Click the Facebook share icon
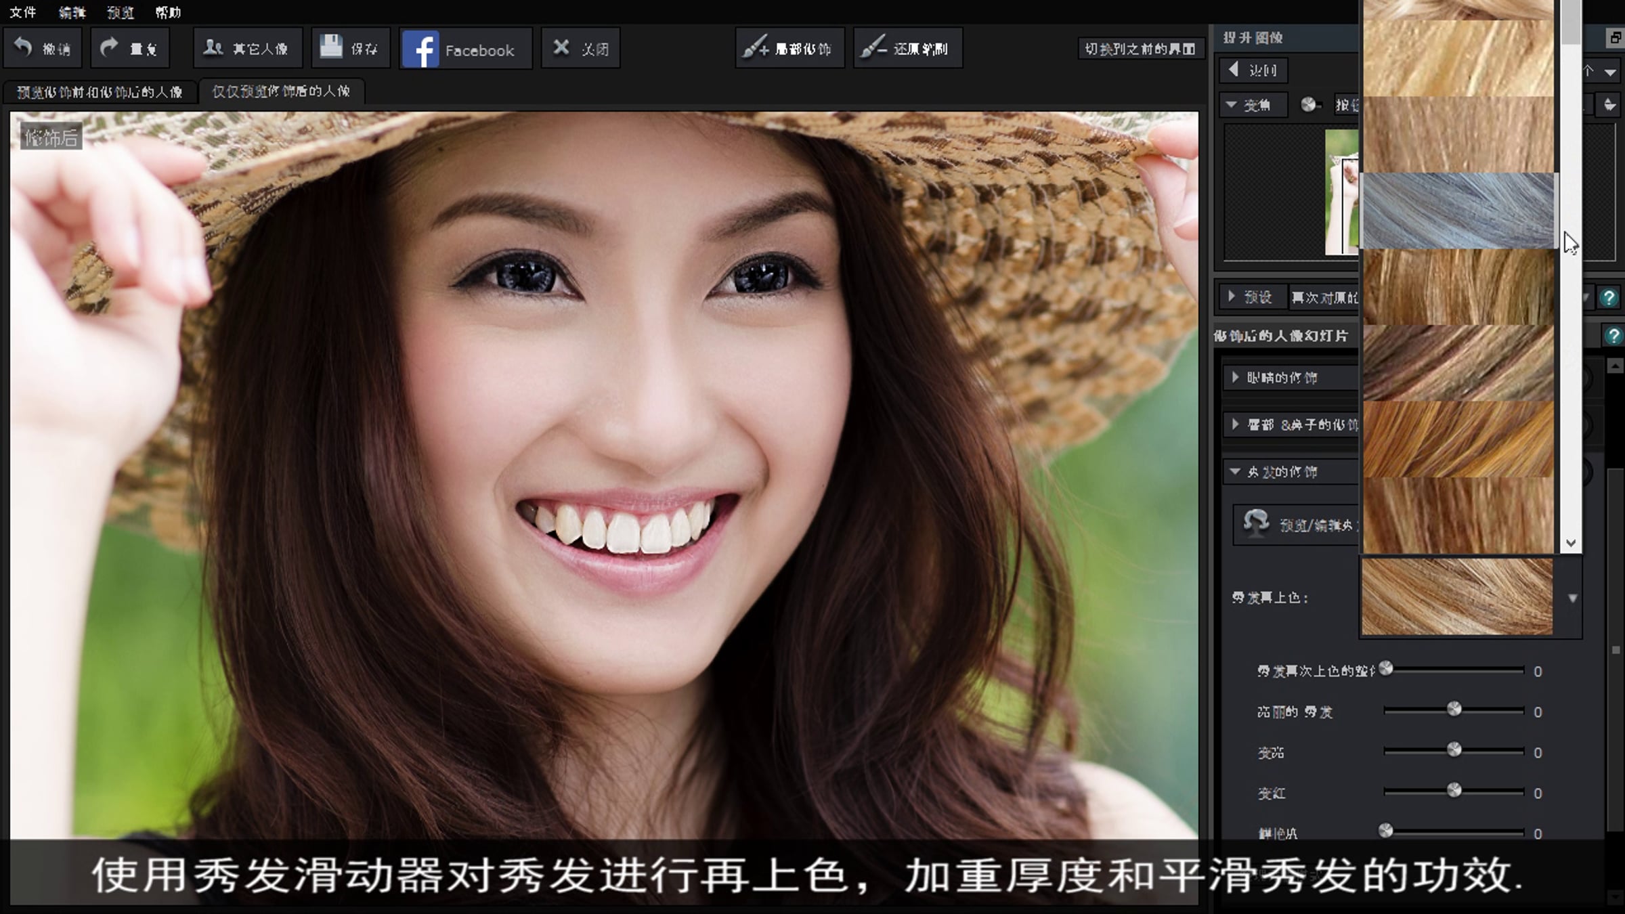This screenshot has width=1625, height=914. [x=420, y=49]
